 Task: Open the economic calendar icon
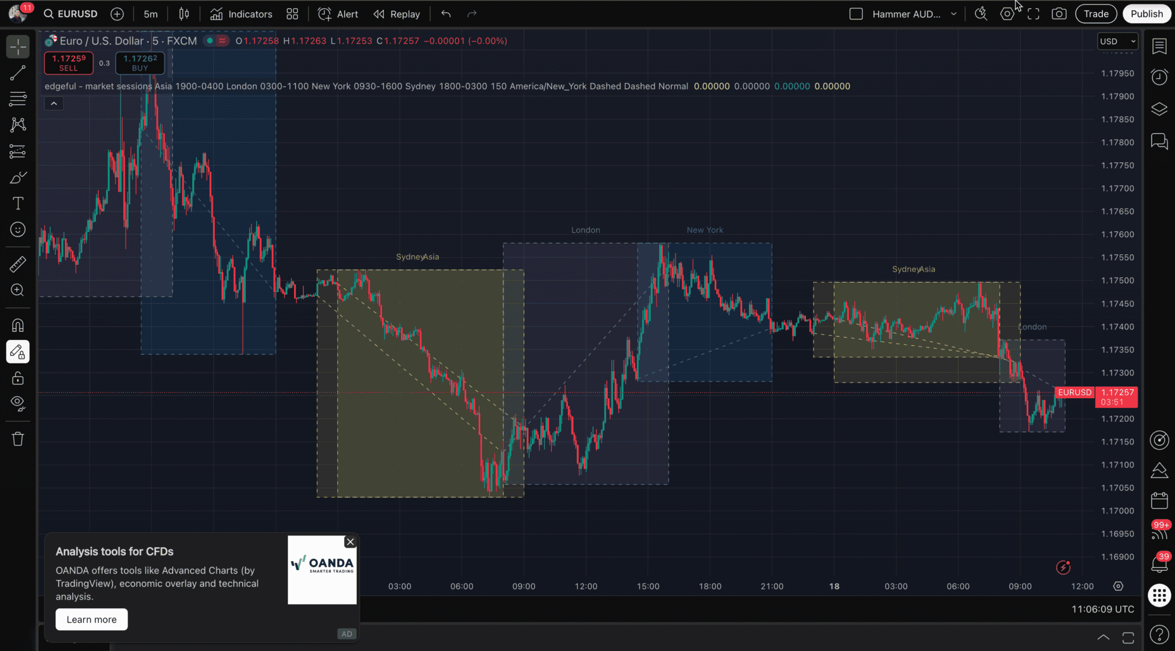pos(1159,500)
